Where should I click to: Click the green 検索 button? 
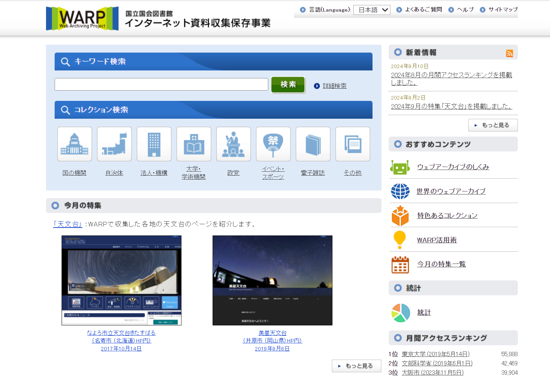pyautogui.click(x=288, y=85)
